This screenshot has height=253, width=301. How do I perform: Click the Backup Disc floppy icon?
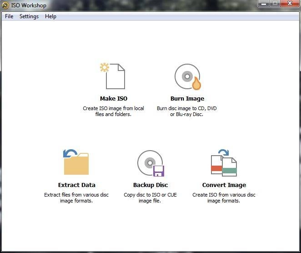click(x=150, y=163)
